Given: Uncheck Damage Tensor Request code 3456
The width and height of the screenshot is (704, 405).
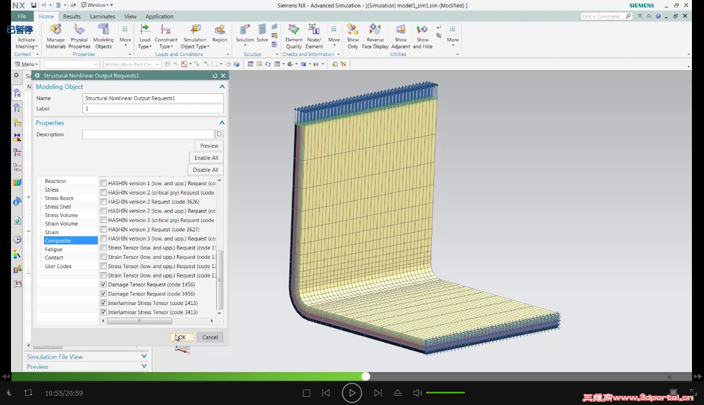Looking at the screenshot, I should click(x=103, y=294).
